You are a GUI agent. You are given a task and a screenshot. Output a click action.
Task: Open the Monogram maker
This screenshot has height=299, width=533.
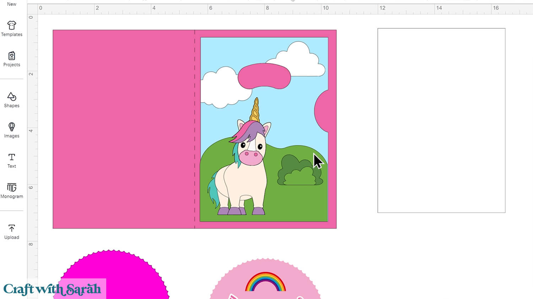(12, 191)
